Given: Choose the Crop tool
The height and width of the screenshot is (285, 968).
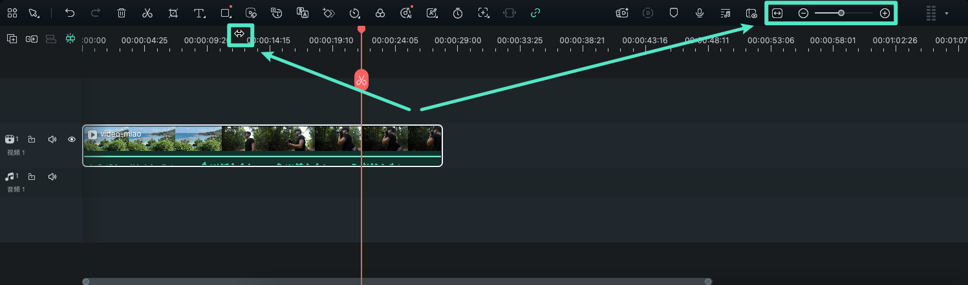Looking at the screenshot, I should point(173,13).
